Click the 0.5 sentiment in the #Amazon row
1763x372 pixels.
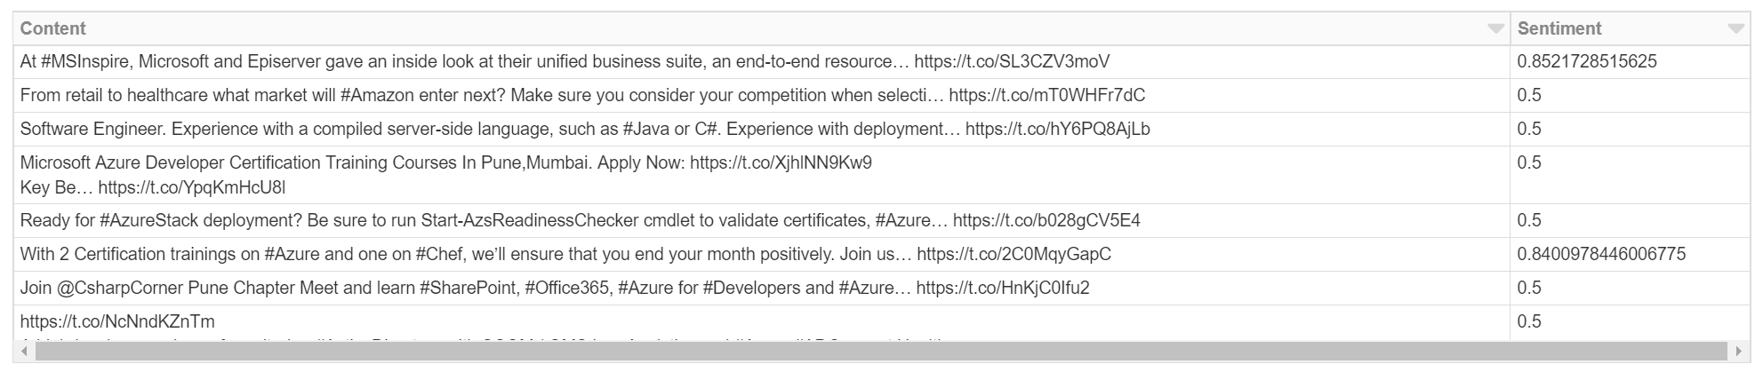1529,96
